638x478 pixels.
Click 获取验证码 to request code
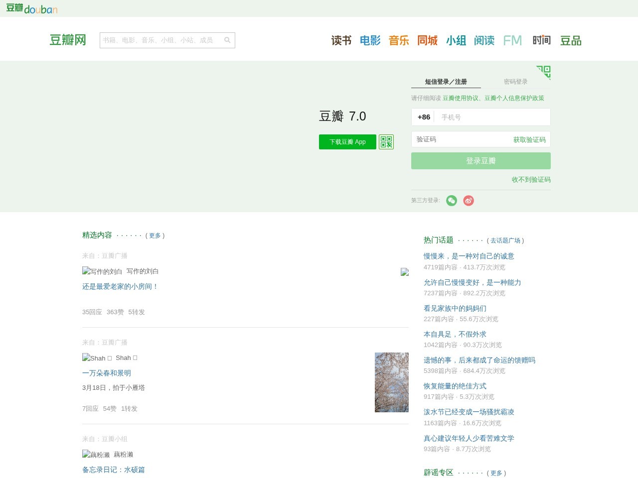pos(529,140)
